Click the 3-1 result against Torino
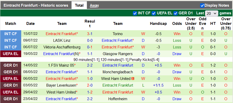 pyautogui.click(x=90, y=34)
